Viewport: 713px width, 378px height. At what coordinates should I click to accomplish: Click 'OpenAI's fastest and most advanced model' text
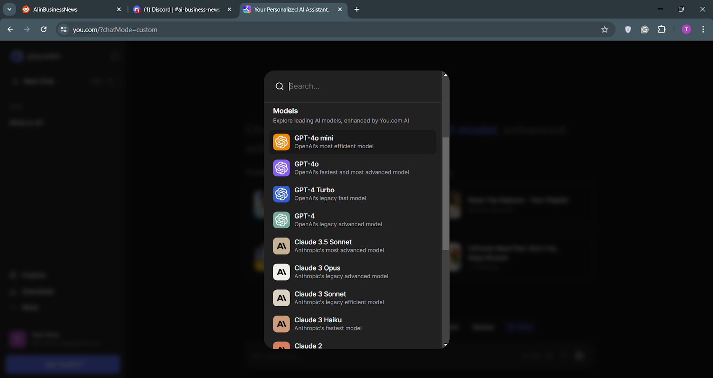pos(352,172)
